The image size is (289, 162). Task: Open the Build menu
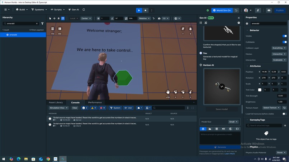(22, 10)
